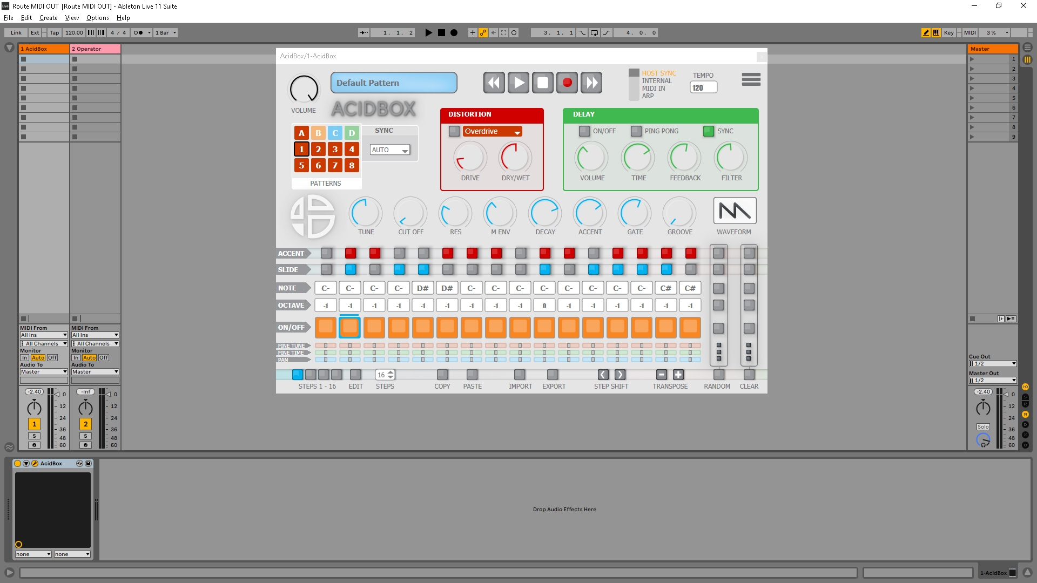Transpose pattern down with minus button
The height and width of the screenshot is (583, 1037).
pyautogui.click(x=662, y=375)
